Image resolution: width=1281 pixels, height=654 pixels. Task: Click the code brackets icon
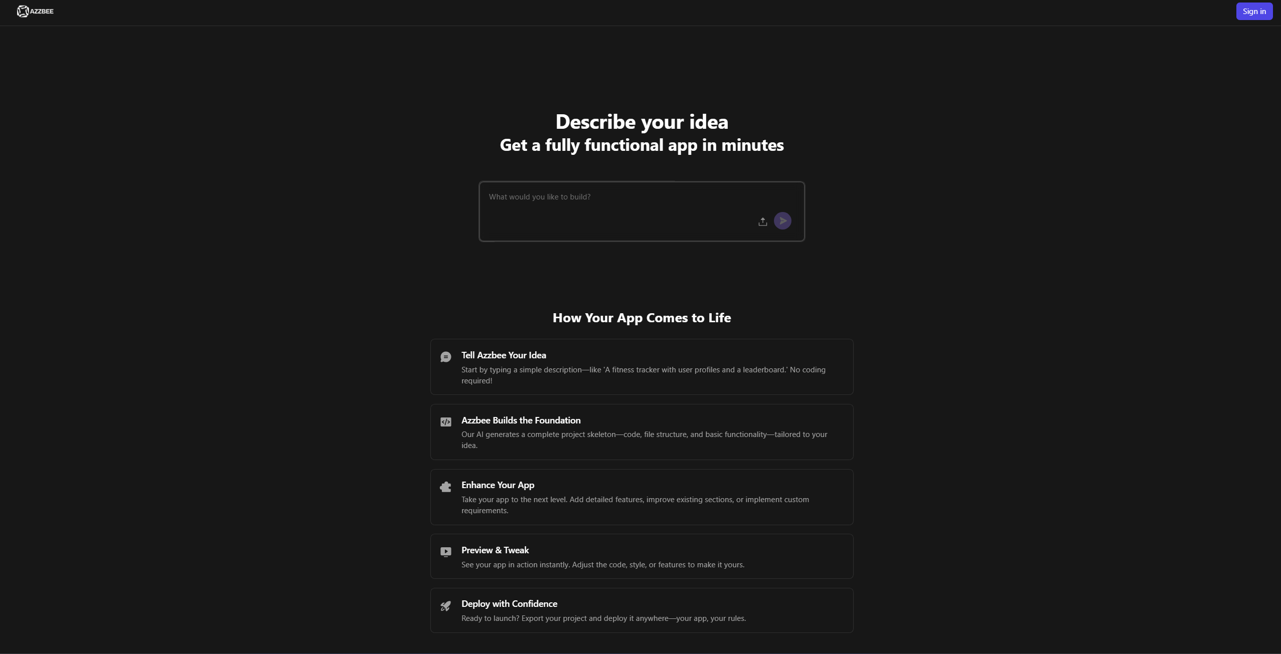[445, 422]
